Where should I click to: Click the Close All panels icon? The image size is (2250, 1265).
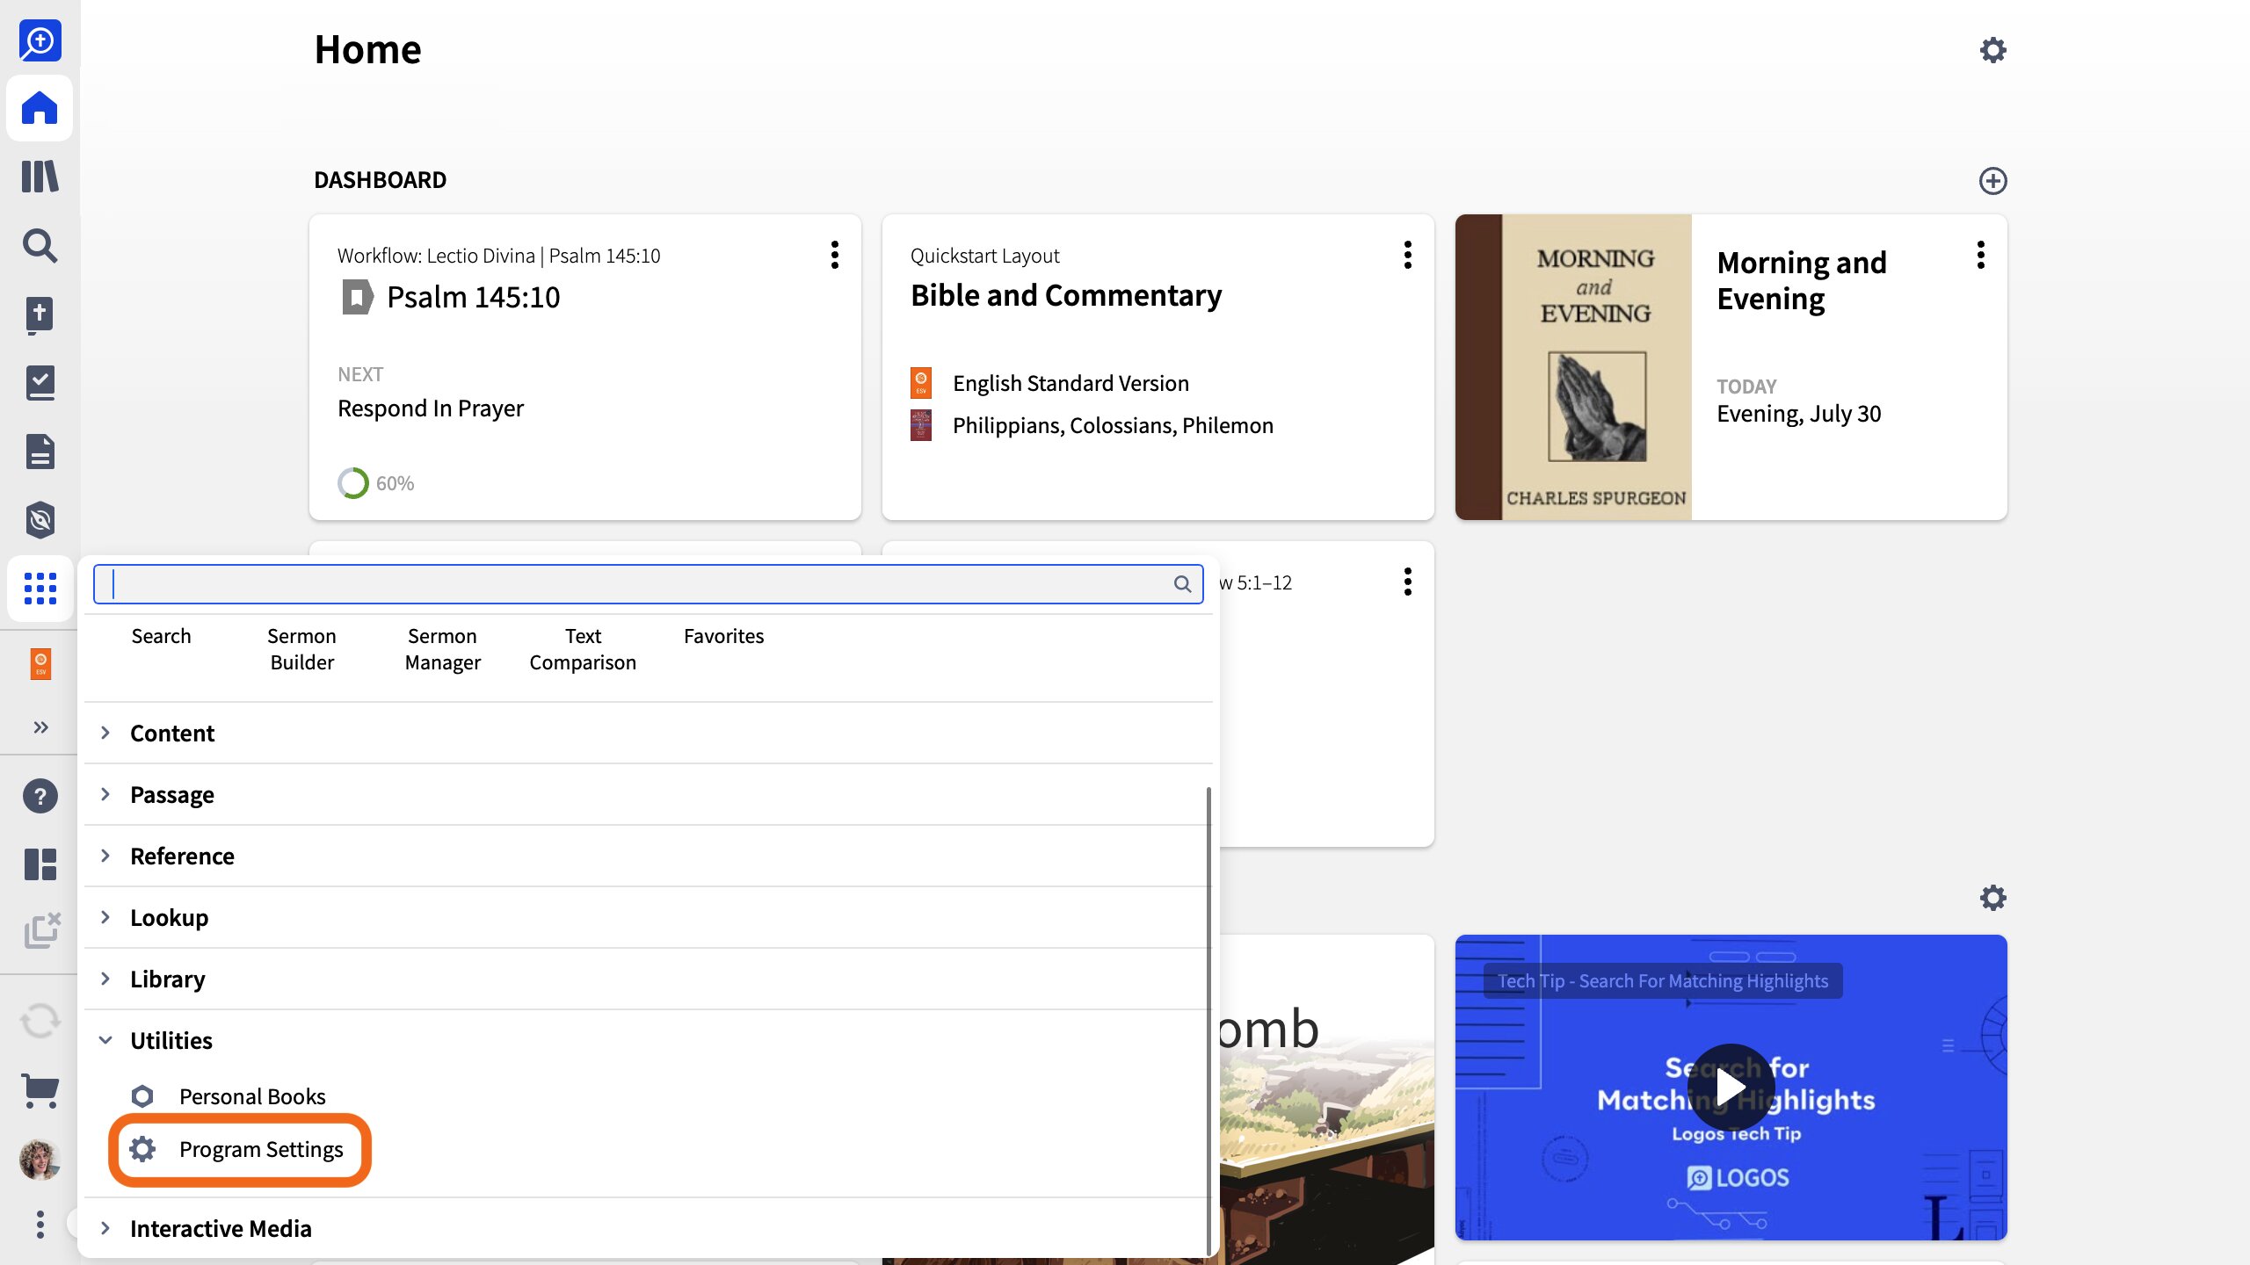41,930
